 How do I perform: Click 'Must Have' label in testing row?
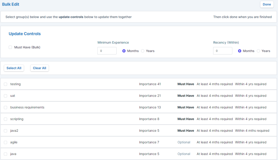tap(186, 84)
